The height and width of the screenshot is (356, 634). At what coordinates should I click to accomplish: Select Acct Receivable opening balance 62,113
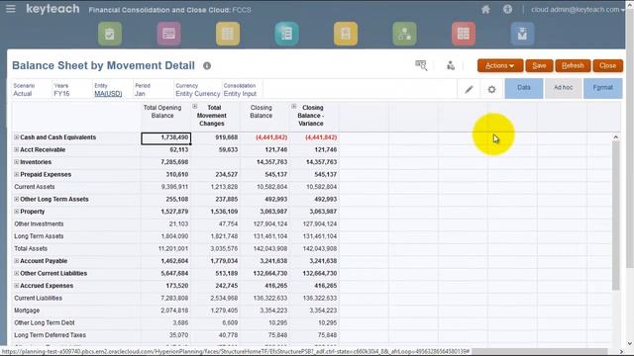[x=165, y=149]
